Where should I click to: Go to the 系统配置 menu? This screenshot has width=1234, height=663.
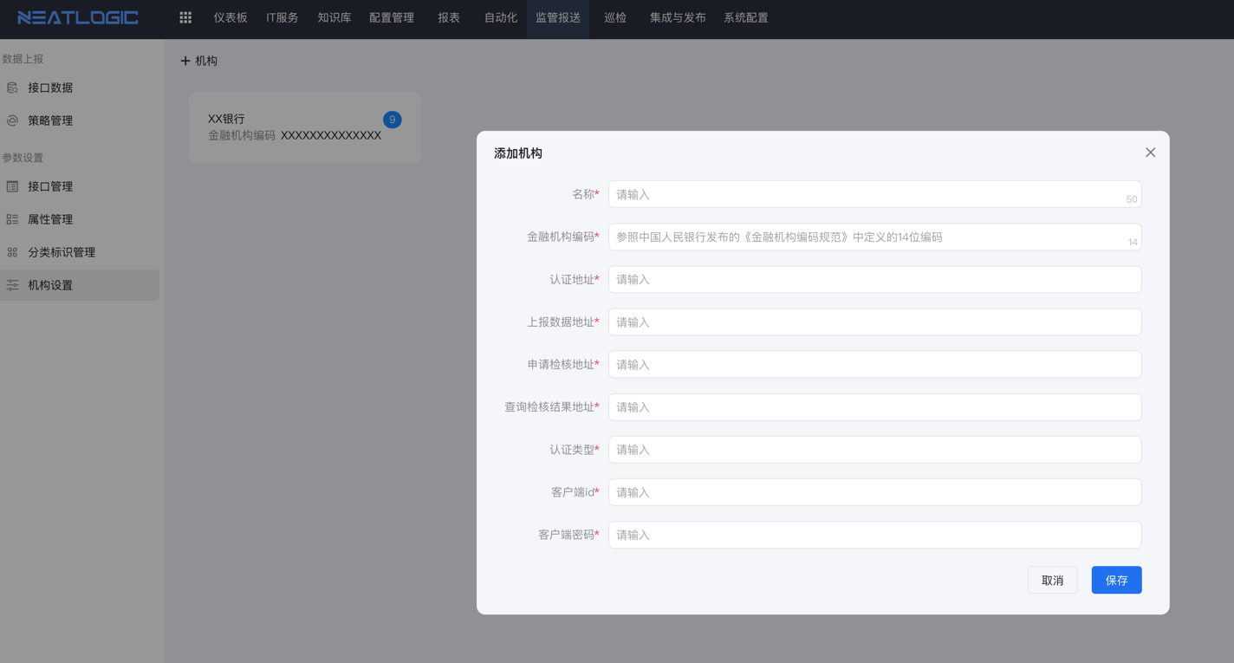(746, 17)
